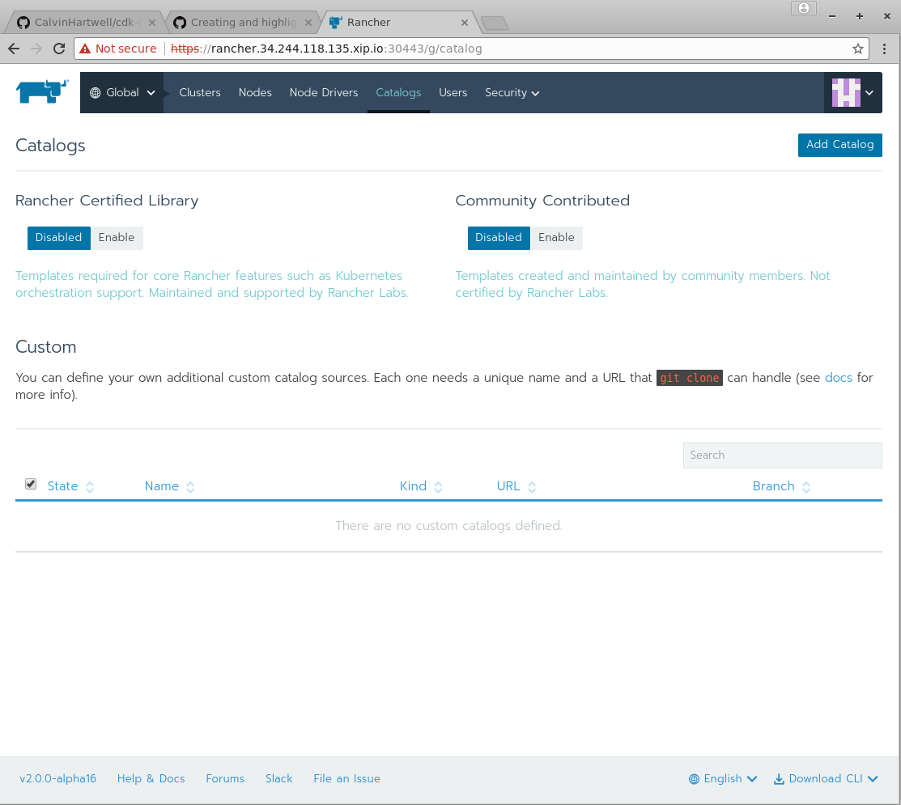Click File an Issue link
Image resolution: width=901 pixels, height=805 pixels.
[x=346, y=778]
